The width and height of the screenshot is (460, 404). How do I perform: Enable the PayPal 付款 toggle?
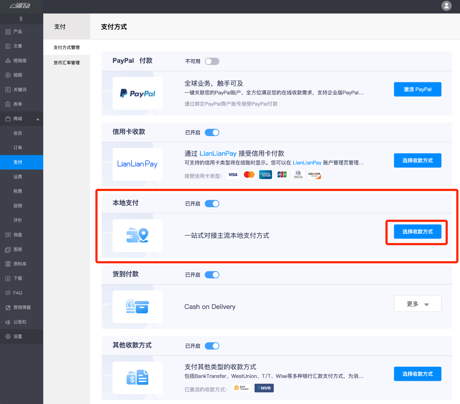[x=212, y=61]
